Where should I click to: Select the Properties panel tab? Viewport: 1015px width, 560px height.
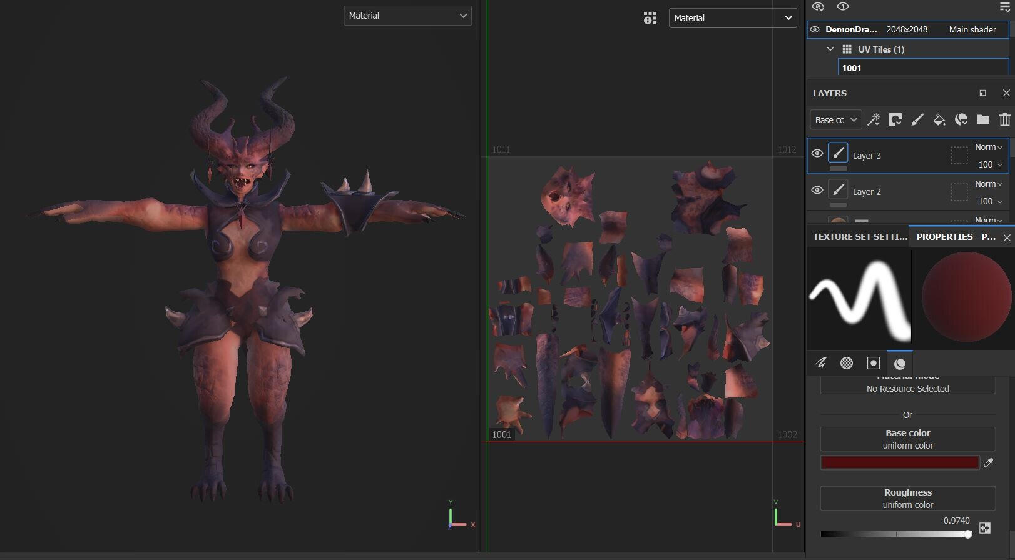pos(955,237)
